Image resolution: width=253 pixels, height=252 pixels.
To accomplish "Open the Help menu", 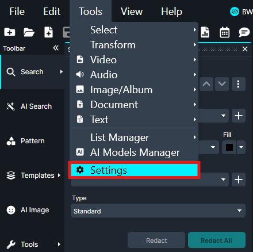I will [171, 12].
